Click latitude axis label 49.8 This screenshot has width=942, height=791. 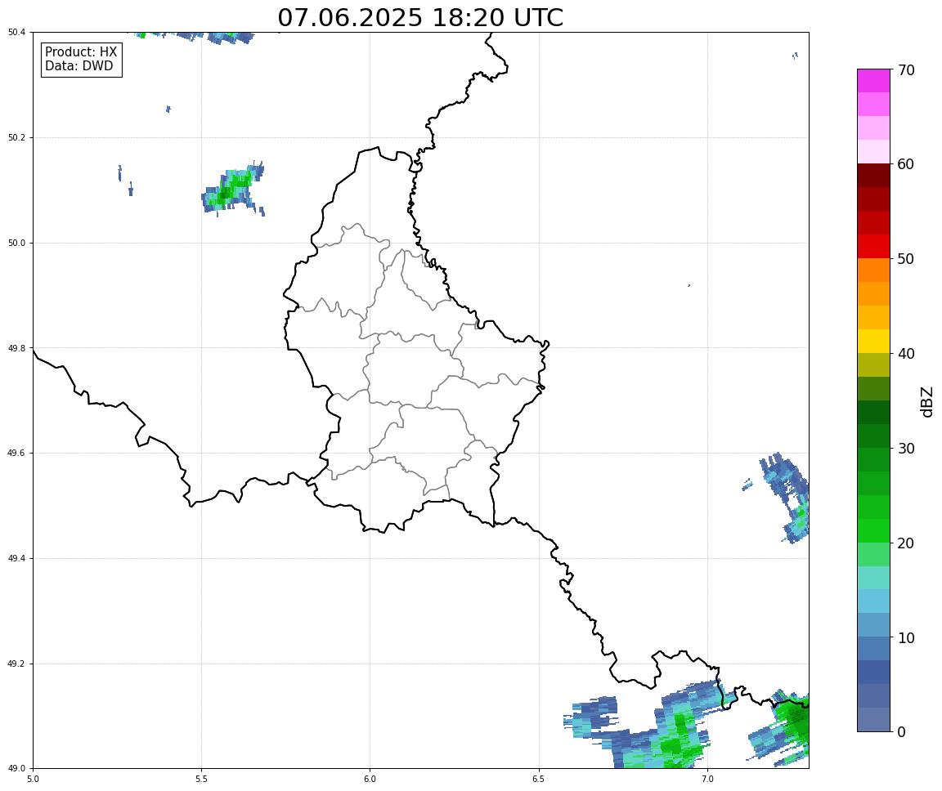click(17, 348)
